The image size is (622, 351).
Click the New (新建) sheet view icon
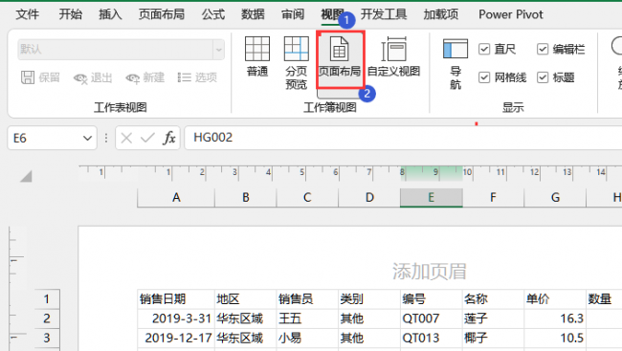pyautogui.click(x=132, y=78)
